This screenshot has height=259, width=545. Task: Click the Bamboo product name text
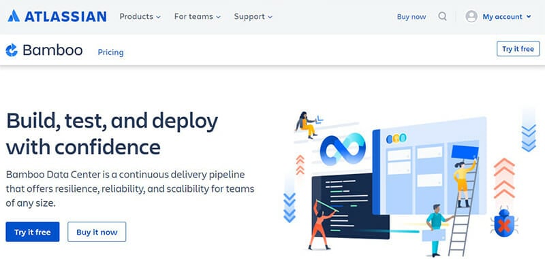[x=52, y=50]
